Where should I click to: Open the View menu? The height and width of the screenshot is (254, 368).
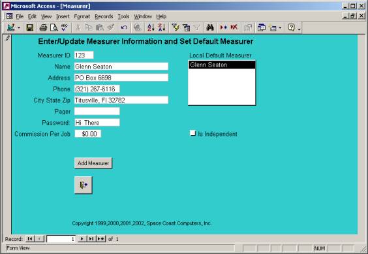(x=46, y=16)
